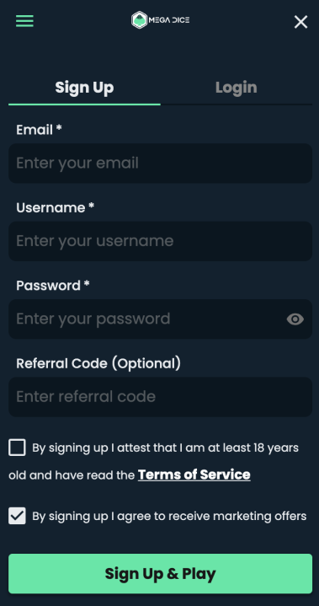This screenshot has width=319, height=606.
Task: Switch to the Login tab
Action: pos(236,88)
